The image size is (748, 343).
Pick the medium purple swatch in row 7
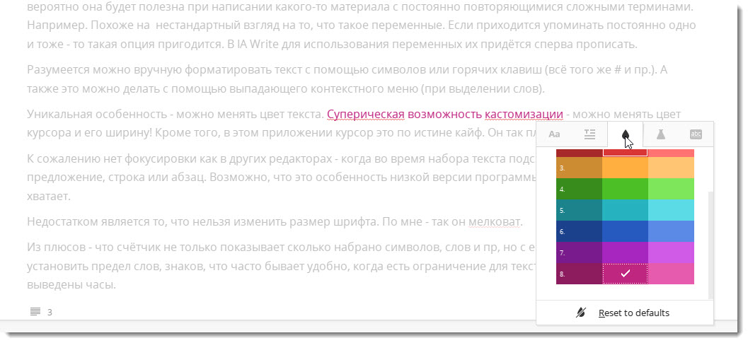(x=626, y=252)
